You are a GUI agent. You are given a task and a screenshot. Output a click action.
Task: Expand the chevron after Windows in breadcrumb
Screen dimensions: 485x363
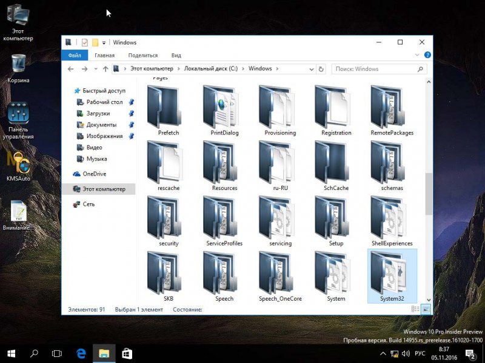pyautogui.click(x=277, y=69)
